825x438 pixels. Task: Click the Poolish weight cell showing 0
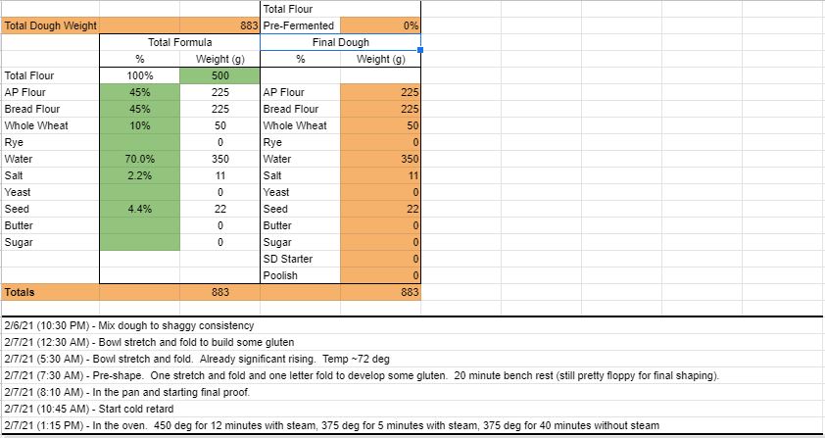point(380,275)
